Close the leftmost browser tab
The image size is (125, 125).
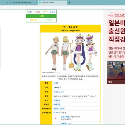pyautogui.click(x=7, y=2)
